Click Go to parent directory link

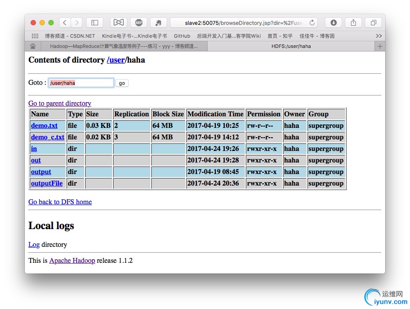pyautogui.click(x=60, y=103)
